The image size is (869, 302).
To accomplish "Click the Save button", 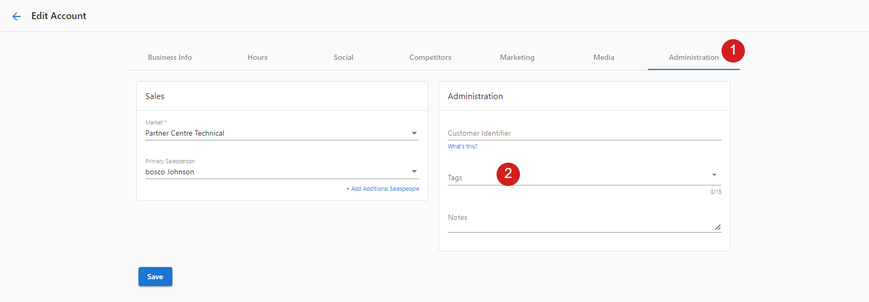I will (155, 277).
